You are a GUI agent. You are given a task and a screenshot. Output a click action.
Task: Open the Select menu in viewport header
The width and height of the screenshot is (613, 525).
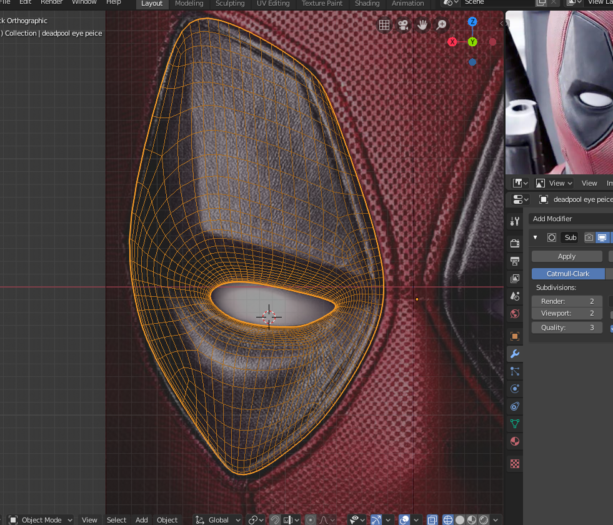click(x=116, y=520)
